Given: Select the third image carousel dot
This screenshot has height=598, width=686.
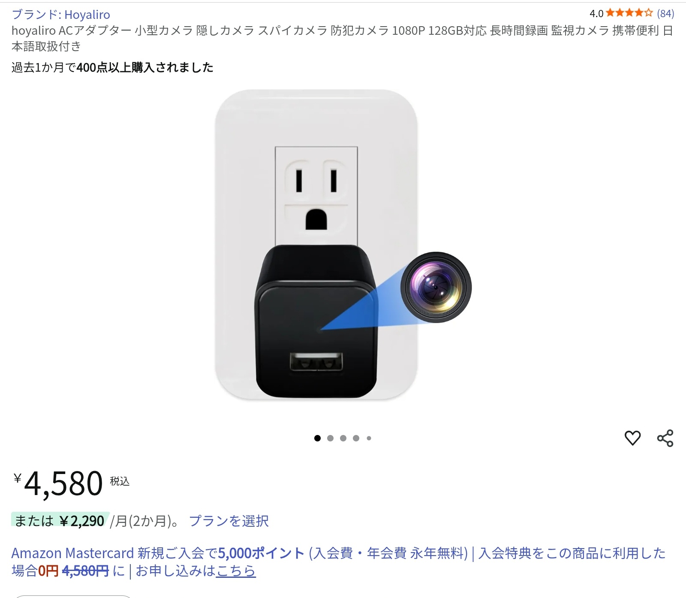Looking at the screenshot, I should [343, 438].
